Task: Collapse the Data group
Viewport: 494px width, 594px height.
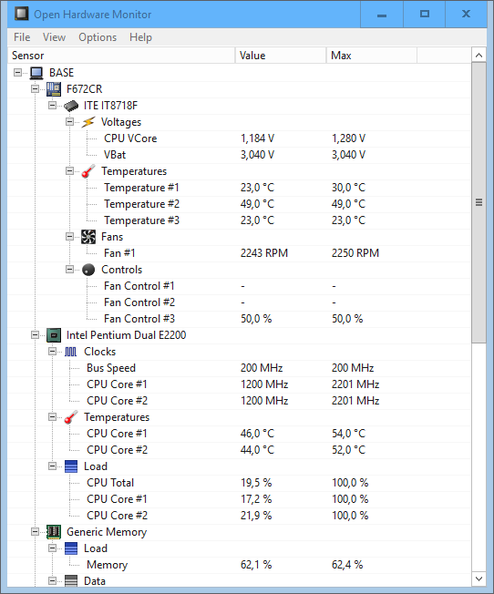Action: (x=52, y=580)
